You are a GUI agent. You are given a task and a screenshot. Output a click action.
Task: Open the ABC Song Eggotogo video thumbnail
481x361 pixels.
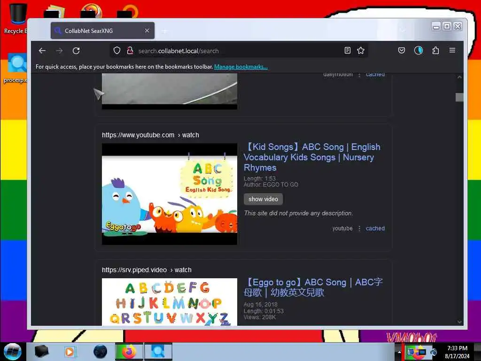[169, 194]
